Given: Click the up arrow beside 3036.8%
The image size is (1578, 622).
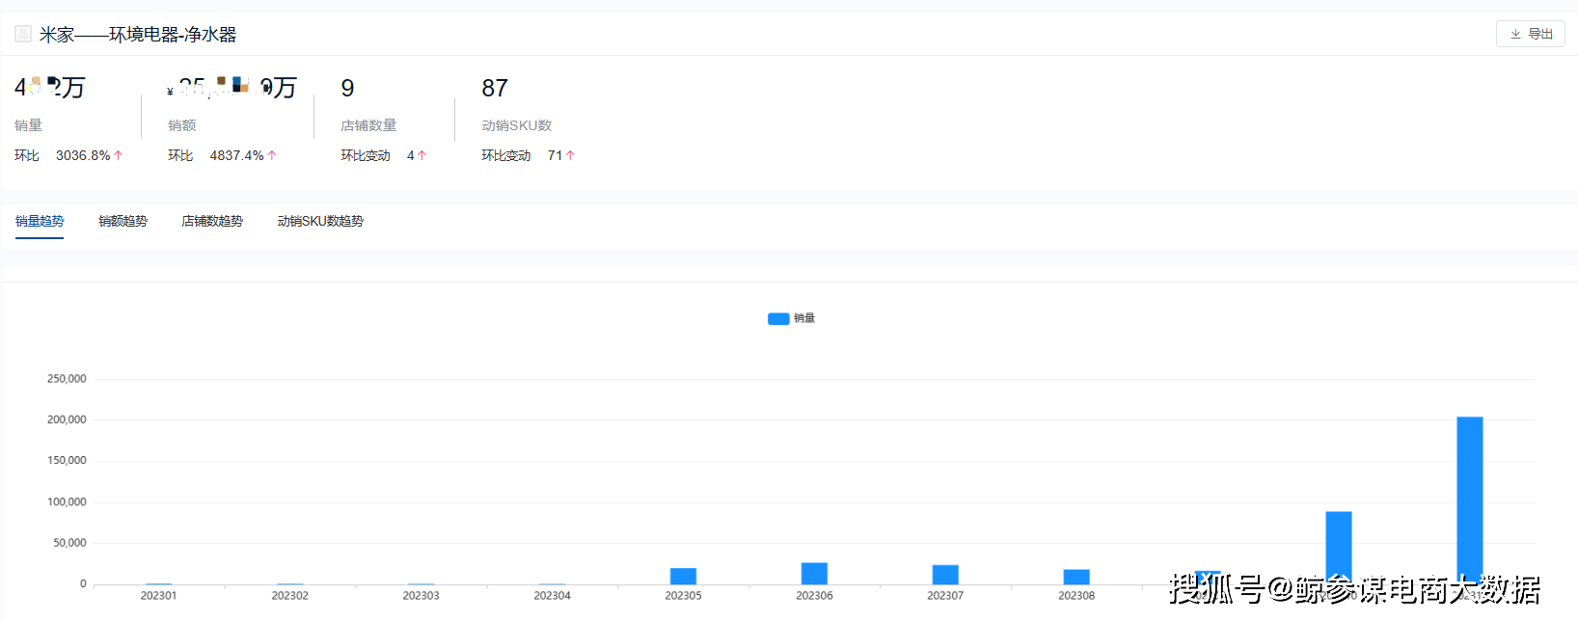Looking at the screenshot, I should (119, 155).
